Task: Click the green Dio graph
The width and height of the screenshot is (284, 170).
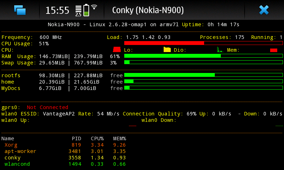Action: tap(220, 50)
